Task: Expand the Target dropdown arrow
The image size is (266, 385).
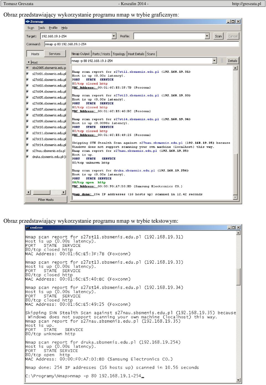Action: [x=114, y=36]
